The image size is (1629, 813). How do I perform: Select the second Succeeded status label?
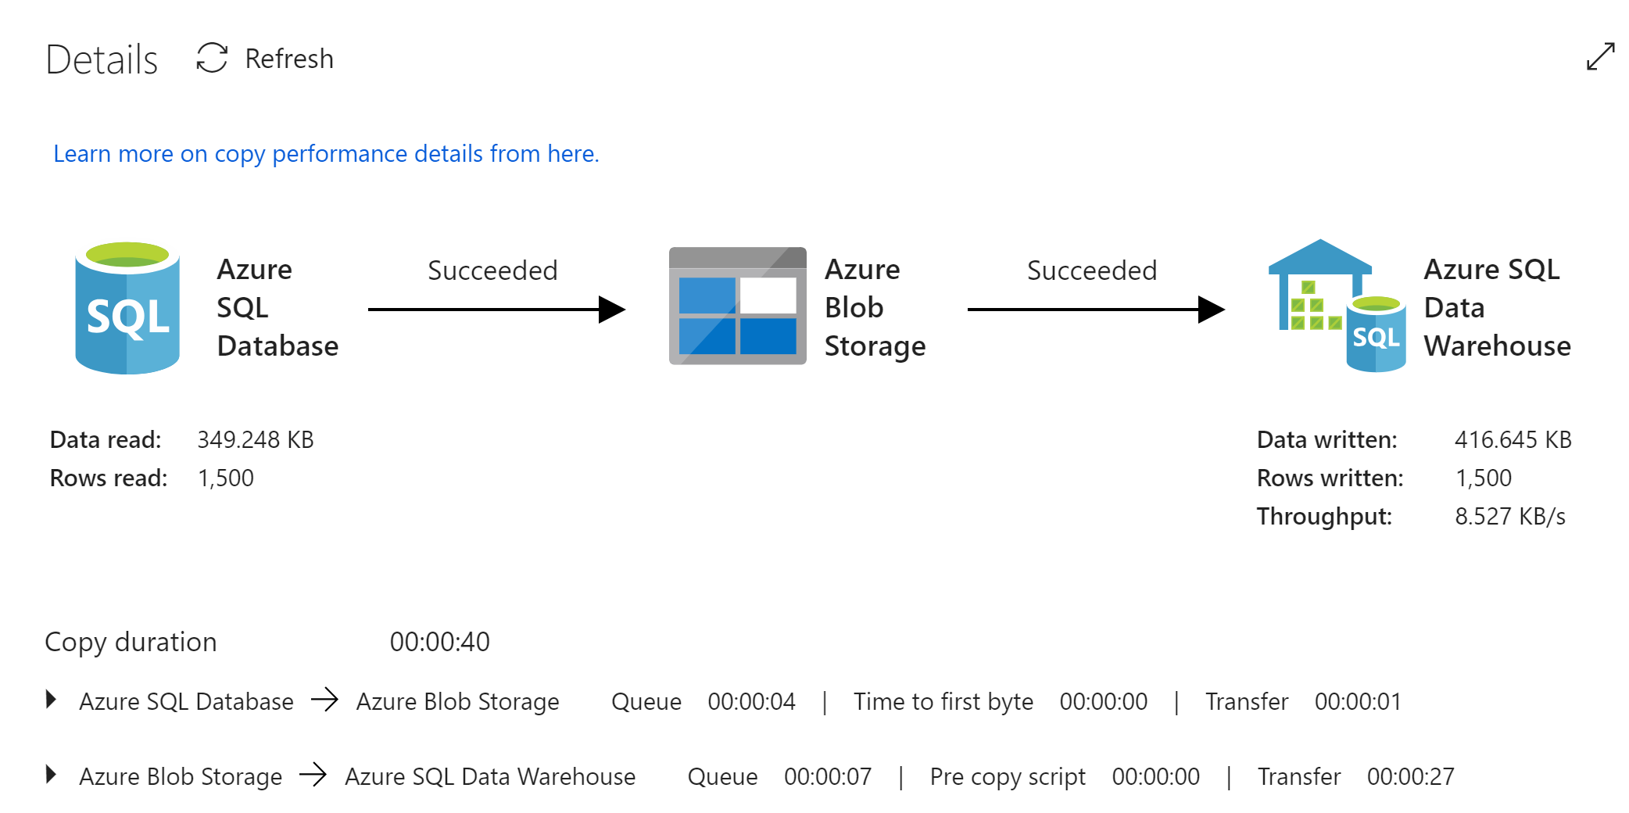coord(1091,270)
